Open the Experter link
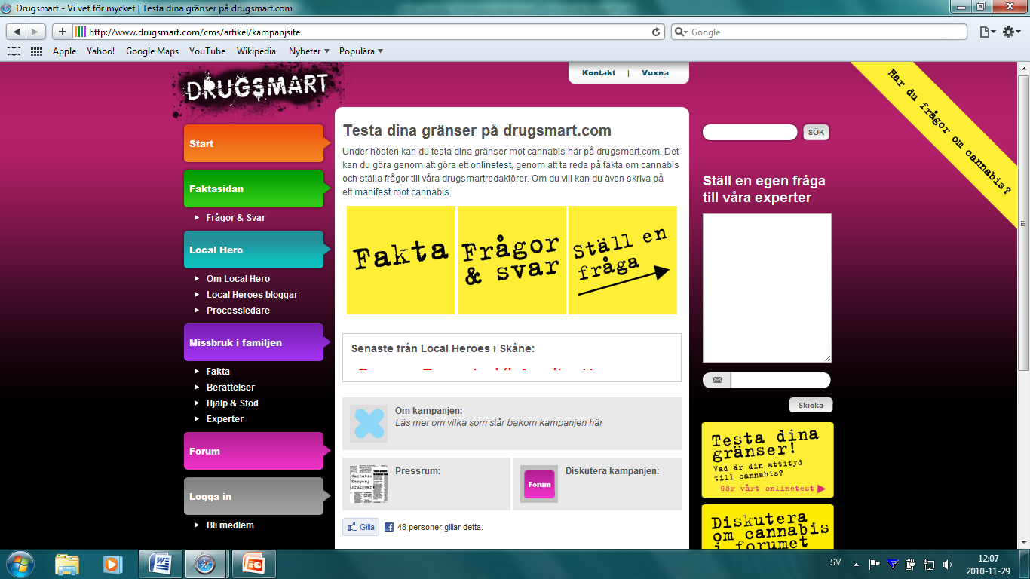Screen dimensions: 1030x579 pyautogui.click(x=225, y=419)
